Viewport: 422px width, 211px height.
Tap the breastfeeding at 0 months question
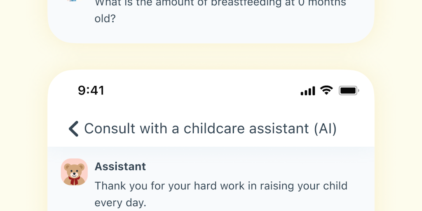point(220,4)
